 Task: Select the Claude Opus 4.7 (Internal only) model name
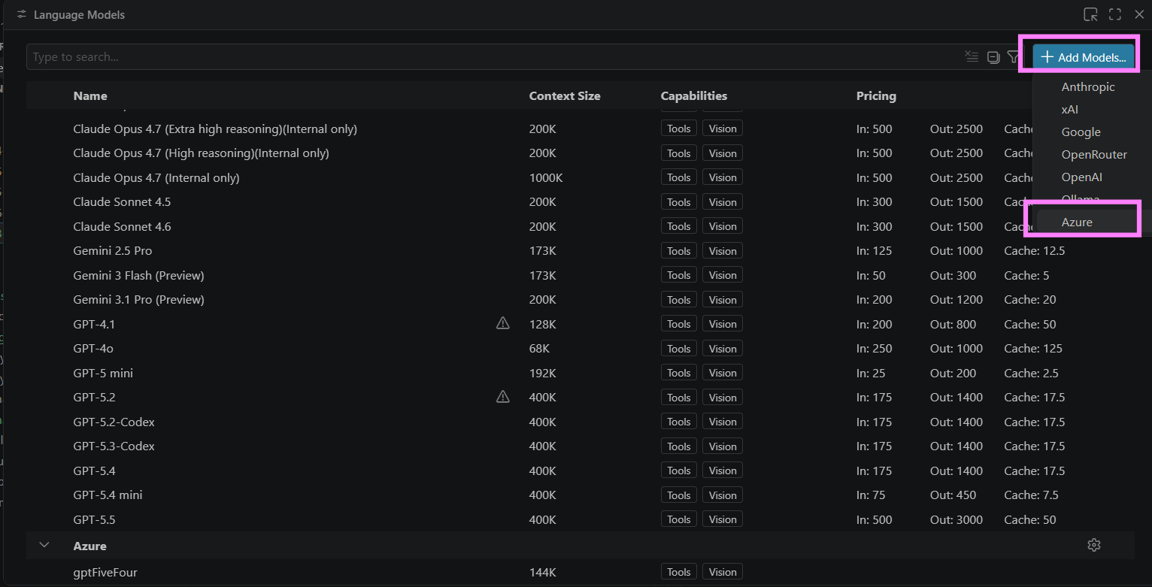(x=156, y=177)
